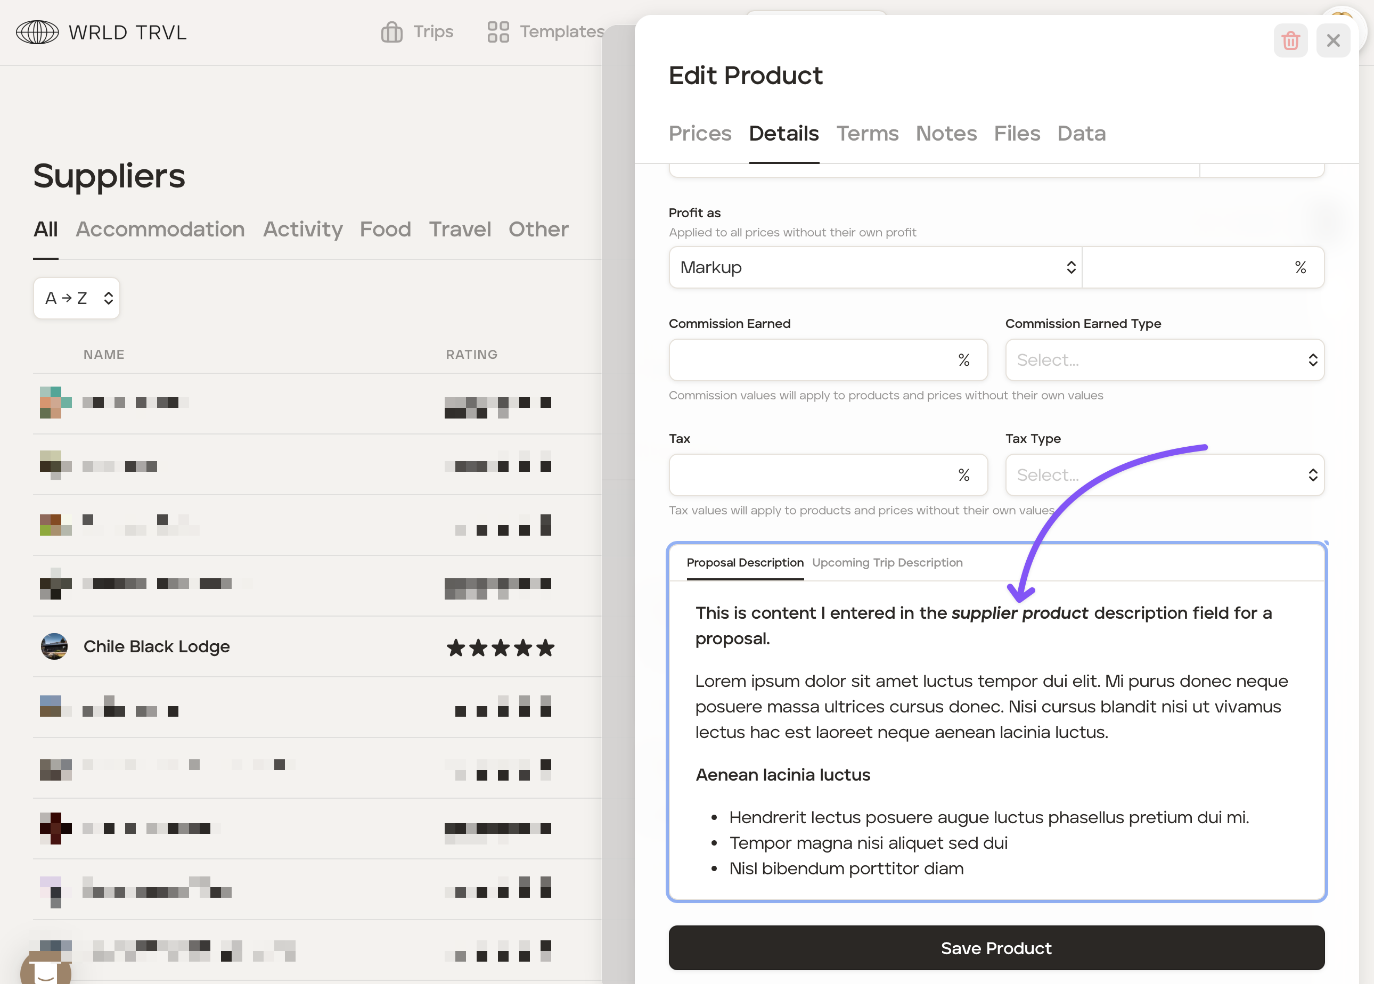This screenshot has height=984, width=1374.
Task: Open the Markup profit type dropdown
Action: click(x=875, y=267)
